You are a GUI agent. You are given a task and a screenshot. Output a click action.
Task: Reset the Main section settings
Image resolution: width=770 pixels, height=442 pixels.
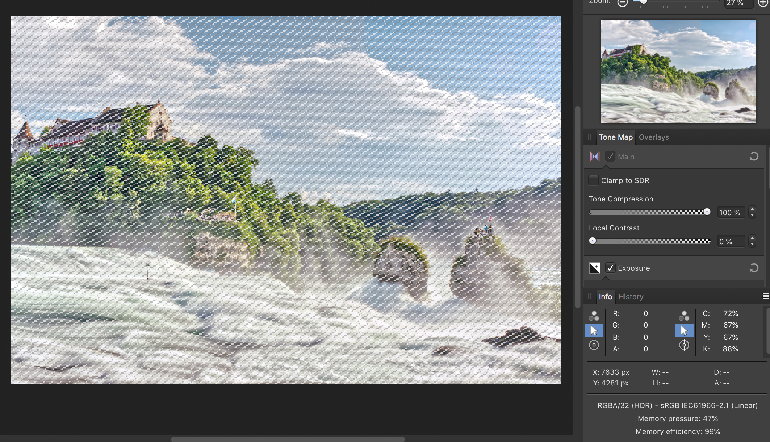pyautogui.click(x=754, y=157)
